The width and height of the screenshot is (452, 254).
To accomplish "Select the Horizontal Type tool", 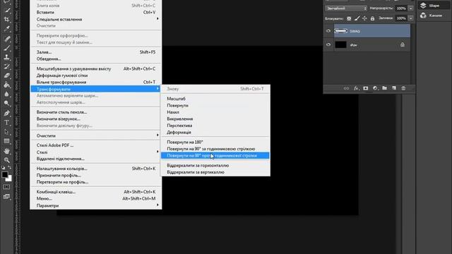I will click(x=6, y=123).
